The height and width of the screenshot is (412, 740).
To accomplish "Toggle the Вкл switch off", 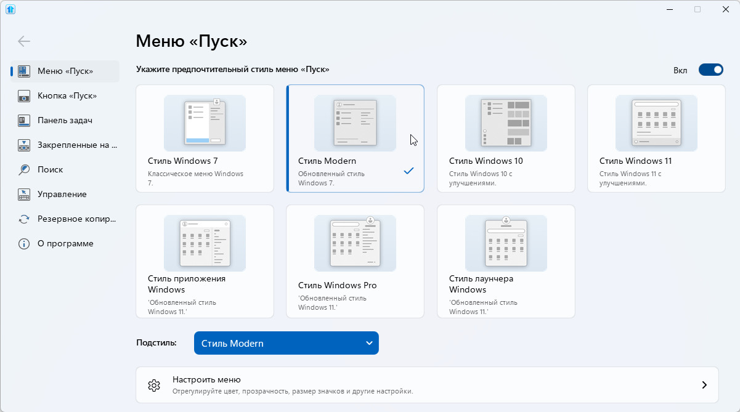I will (710, 70).
